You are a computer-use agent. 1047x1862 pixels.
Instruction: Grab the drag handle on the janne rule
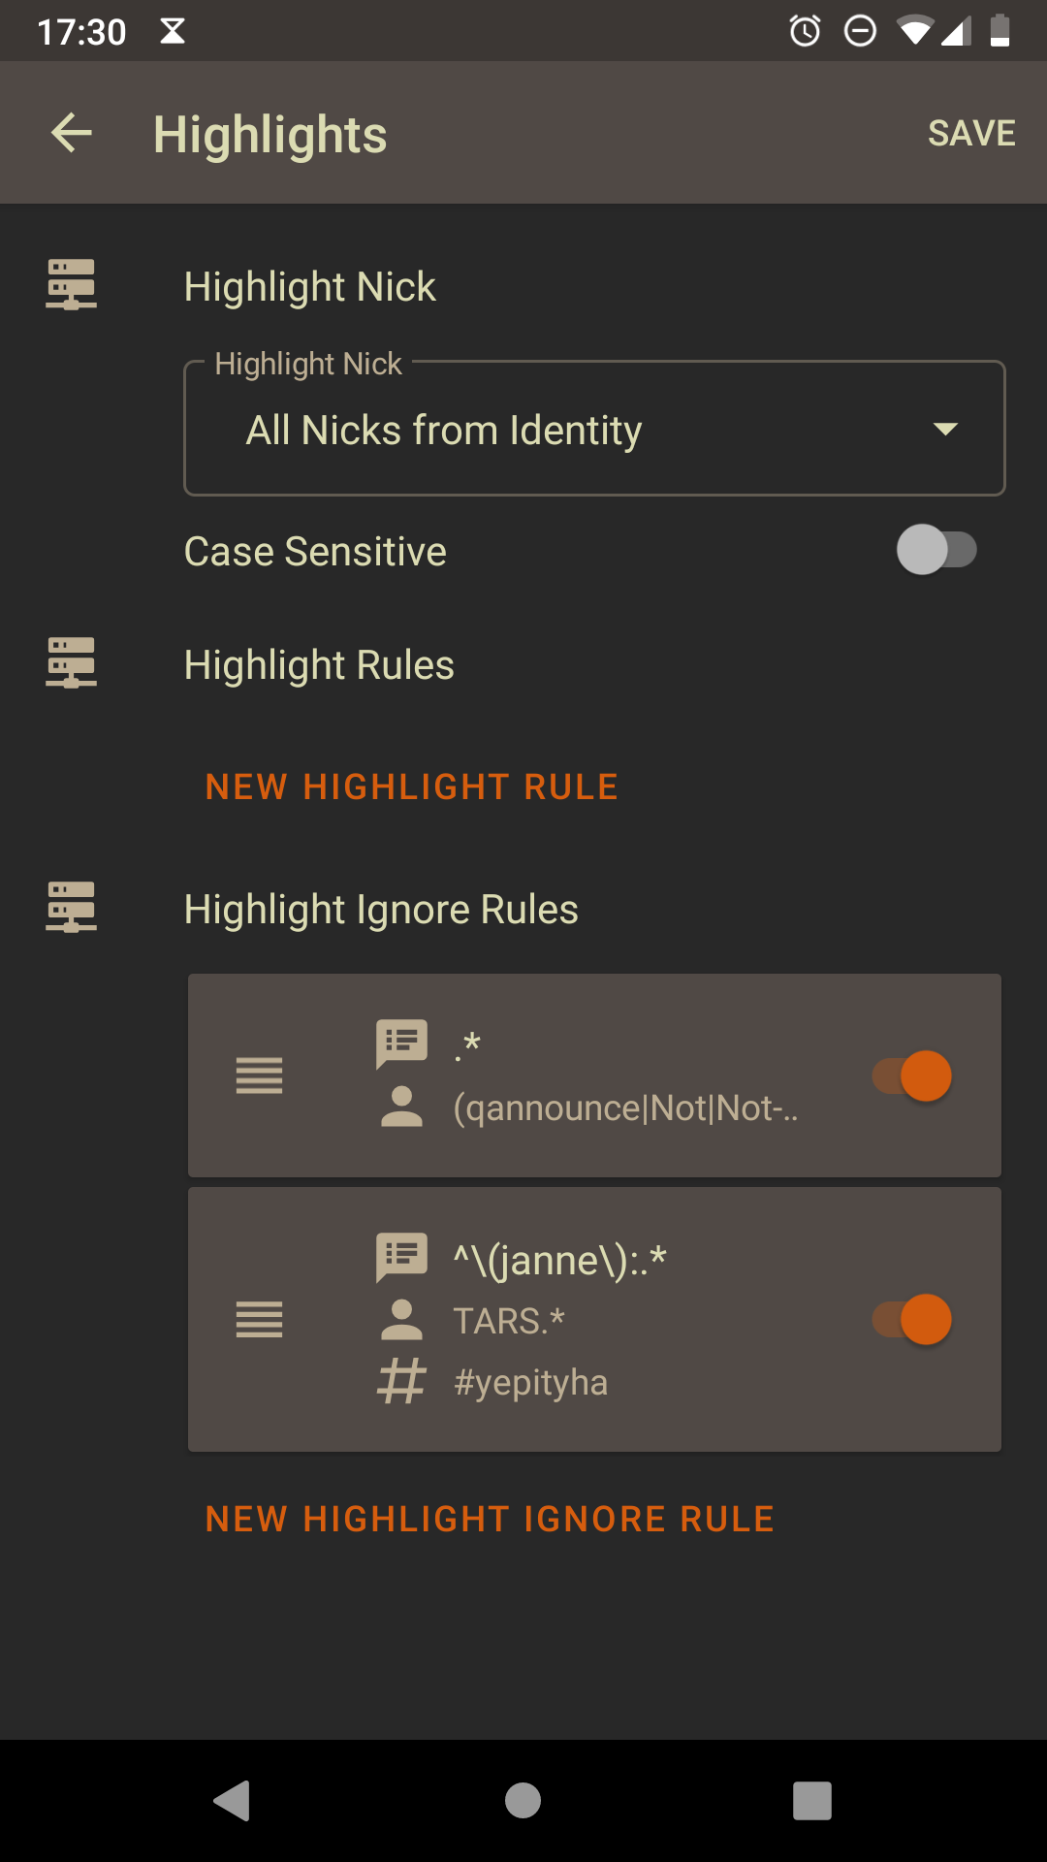(x=259, y=1320)
